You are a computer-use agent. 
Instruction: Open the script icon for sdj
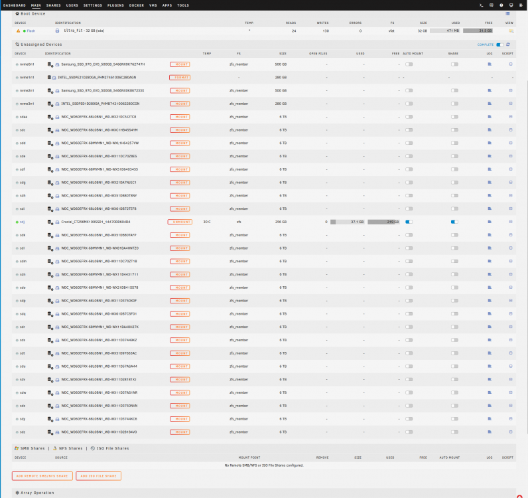pyautogui.click(x=511, y=222)
